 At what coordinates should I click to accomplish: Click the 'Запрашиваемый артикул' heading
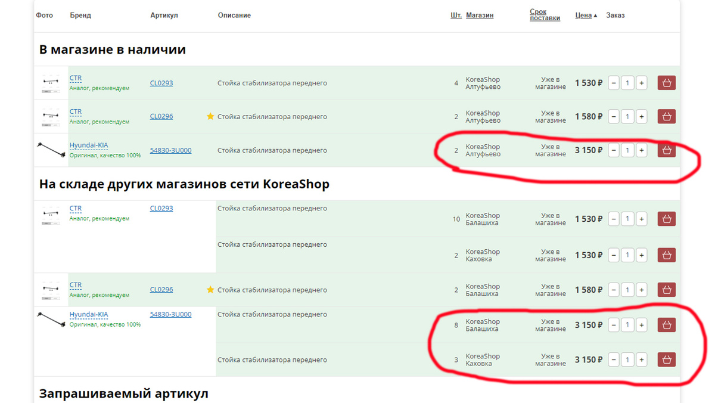(x=124, y=393)
